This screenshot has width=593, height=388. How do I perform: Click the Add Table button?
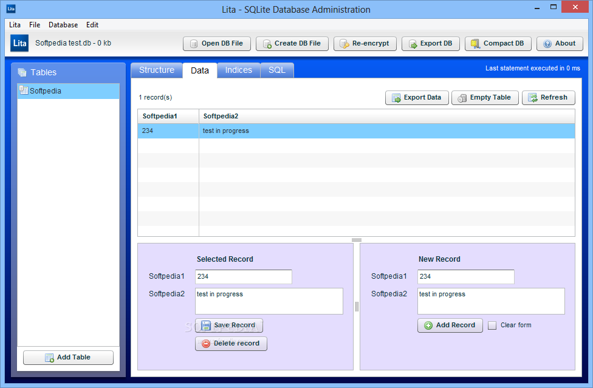pyautogui.click(x=69, y=358)
